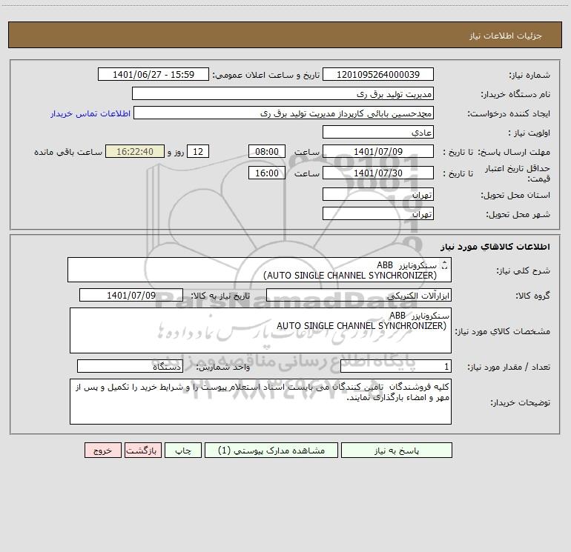Click the 'پاسخ به نیاز' button
571x552 pixels.
[x=397, y=450]
